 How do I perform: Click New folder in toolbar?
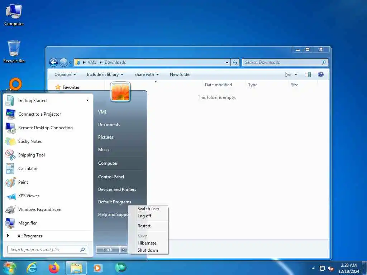click(x=180, y=74)
